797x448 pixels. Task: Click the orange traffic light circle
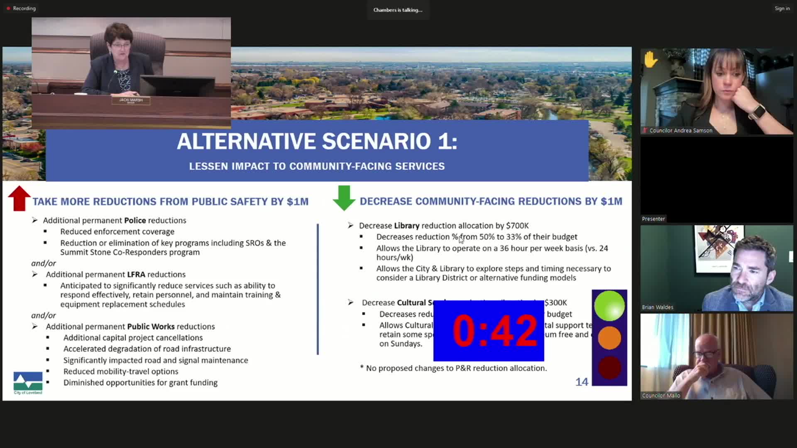point(609,338)
